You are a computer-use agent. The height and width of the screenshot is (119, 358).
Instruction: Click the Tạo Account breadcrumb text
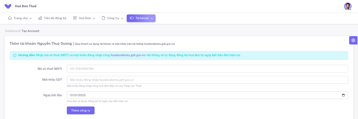click(30, 31)
